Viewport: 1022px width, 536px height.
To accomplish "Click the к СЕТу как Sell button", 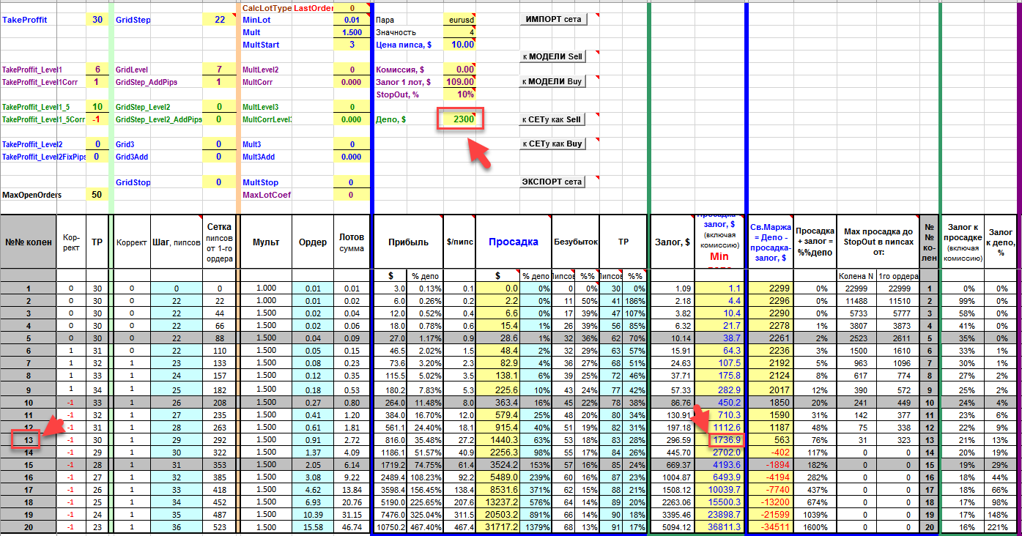I will [553, 119].
